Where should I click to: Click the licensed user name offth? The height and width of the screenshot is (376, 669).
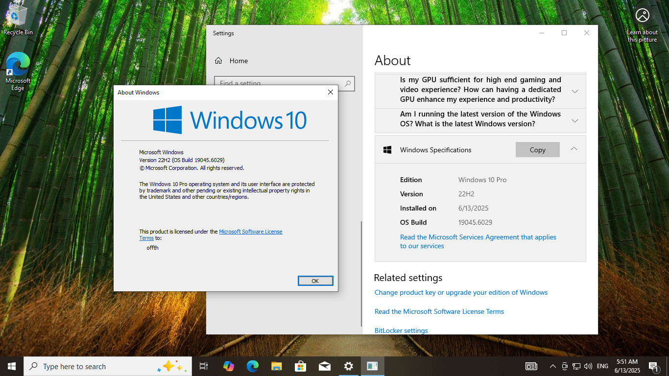(152, 248)
